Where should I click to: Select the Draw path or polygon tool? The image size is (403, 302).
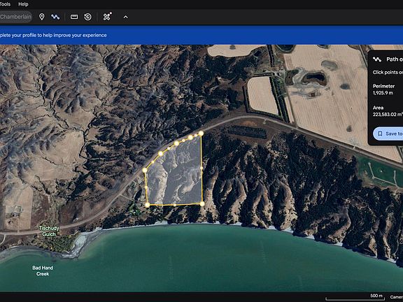coord(55,17)
